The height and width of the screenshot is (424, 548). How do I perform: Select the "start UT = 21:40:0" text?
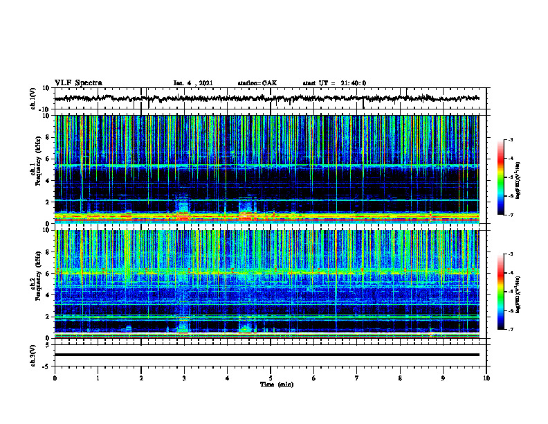(x=334, y=83)
